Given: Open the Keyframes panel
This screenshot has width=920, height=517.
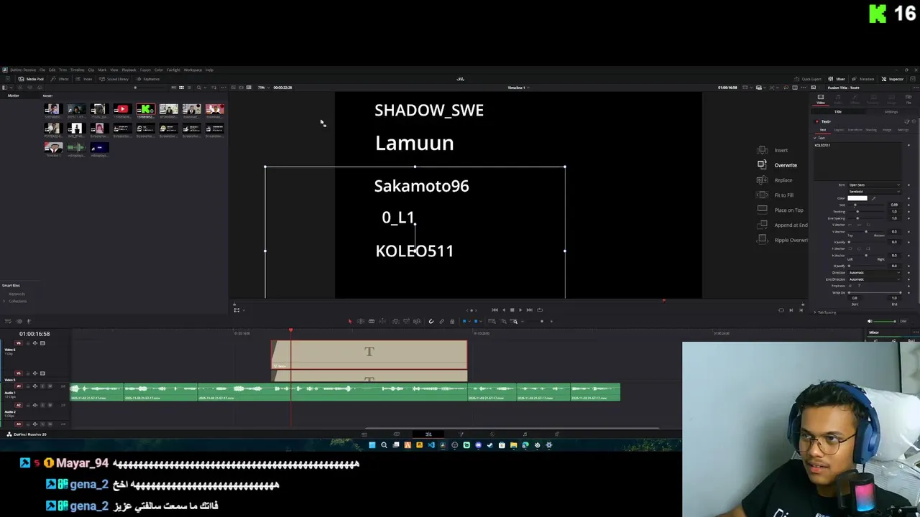Looking at the screenshot, I should pyautogui.click(x=148, y=79).
